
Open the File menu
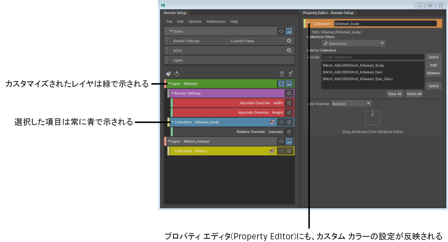point(169,21)
